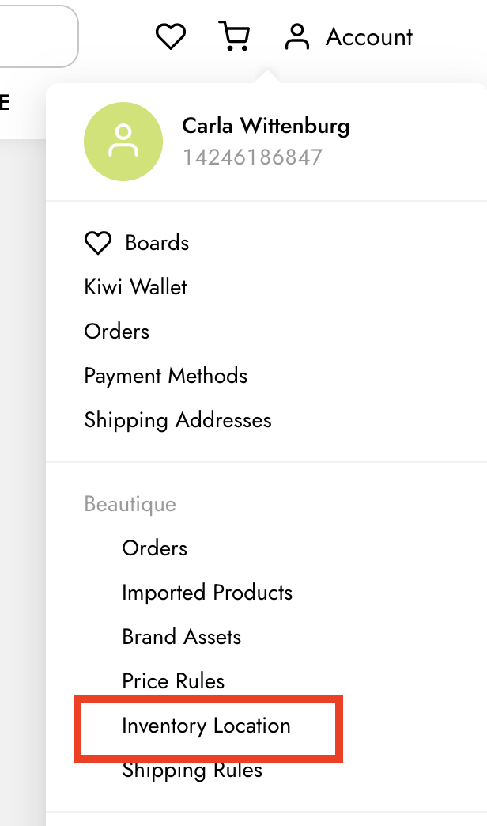Click Carla Wittenburg's profile avatar
The width and height of the screenshot is (487, 826).
(x=123, y=142)
